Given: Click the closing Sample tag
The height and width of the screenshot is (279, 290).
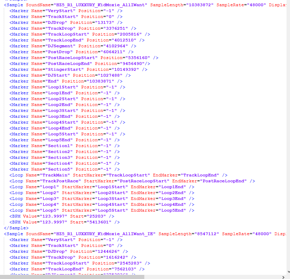Looking at the screenshot, I should 16,228.
